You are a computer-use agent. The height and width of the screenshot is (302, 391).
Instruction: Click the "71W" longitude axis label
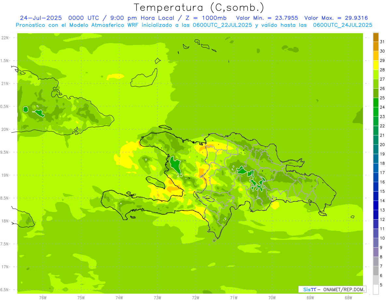tap(234, 298)
